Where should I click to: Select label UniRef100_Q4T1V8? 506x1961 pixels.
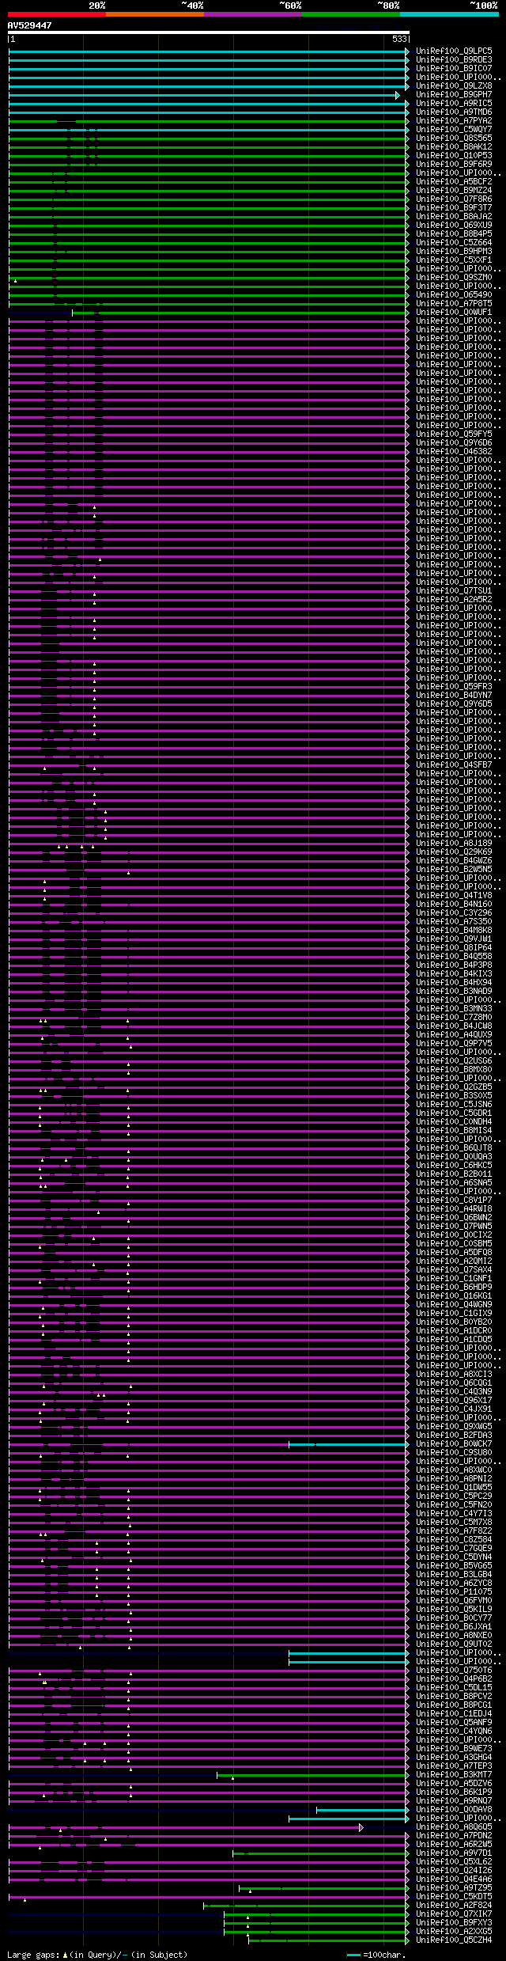pos(454,895)
